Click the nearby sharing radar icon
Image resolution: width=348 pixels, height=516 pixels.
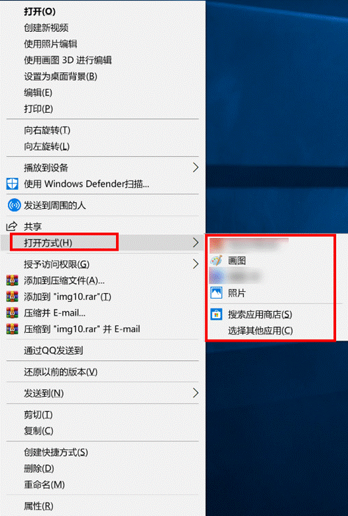coord(14,206)
